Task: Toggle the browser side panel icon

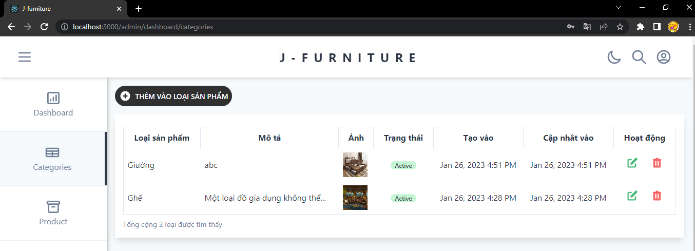Action: coord(657,27)
